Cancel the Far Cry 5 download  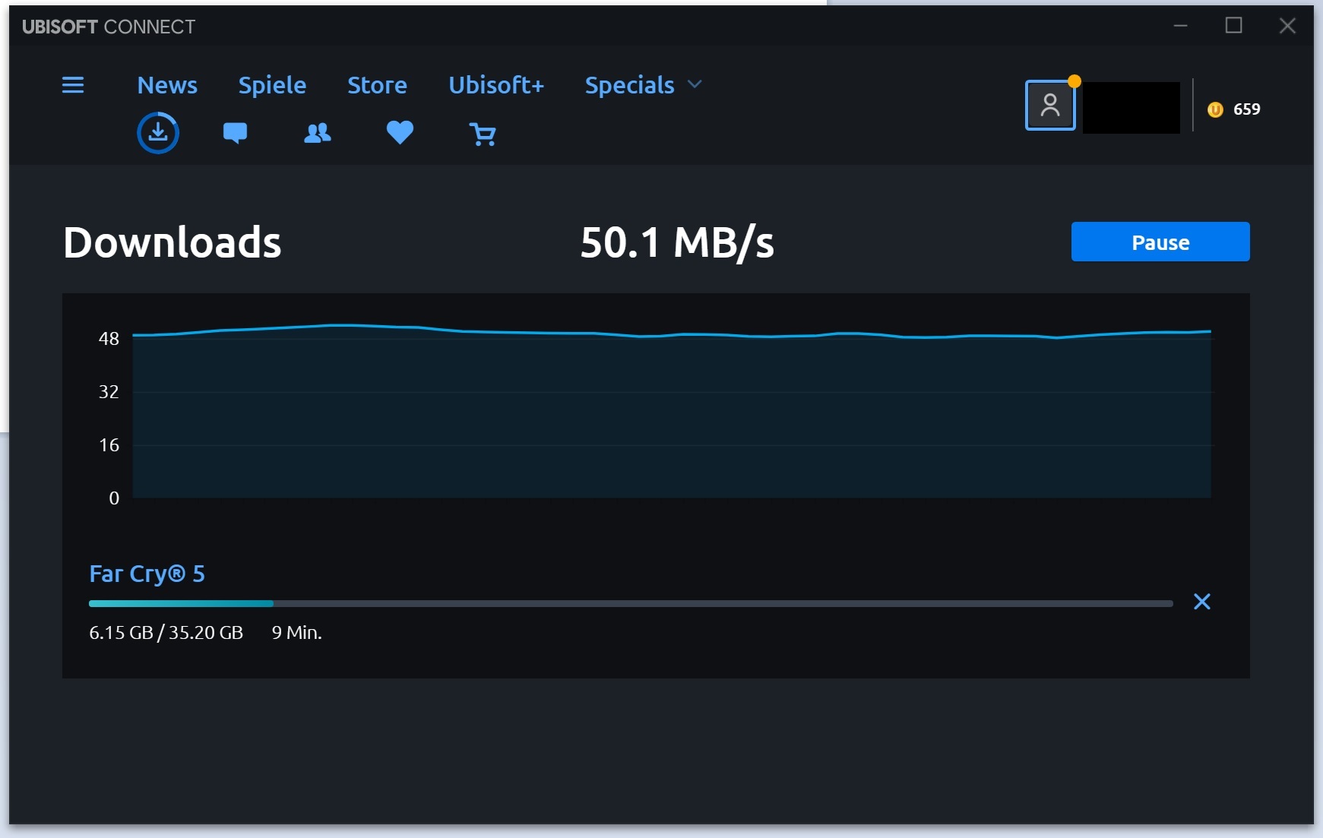[1202, 602]
